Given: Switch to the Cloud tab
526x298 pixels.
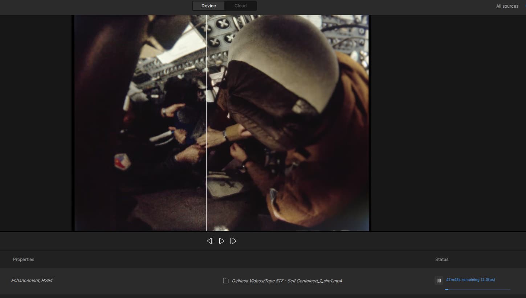Looking at the screenshot, I should tap(240, 6).
